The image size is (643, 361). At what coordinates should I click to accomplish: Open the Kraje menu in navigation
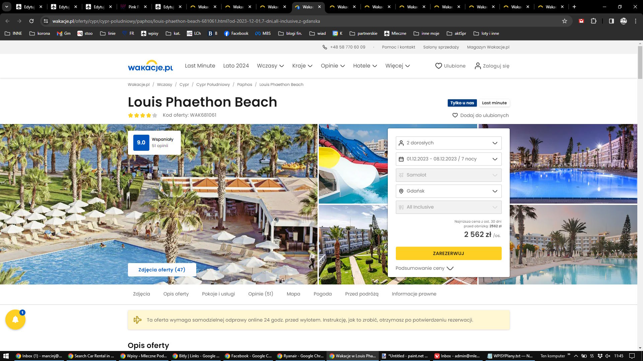[302, 66]
